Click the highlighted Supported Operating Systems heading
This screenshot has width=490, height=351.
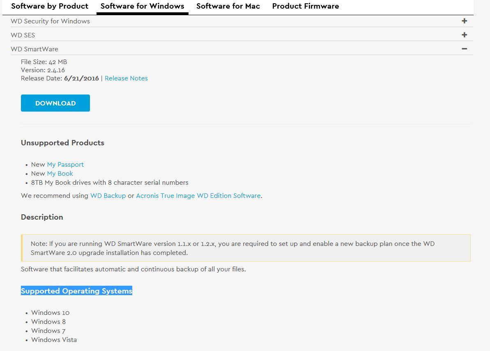(x=76, y=291)
